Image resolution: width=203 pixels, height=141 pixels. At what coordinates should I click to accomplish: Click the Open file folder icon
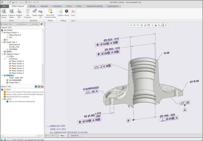coord(10,2)
